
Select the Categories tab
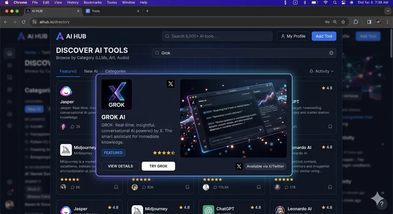(115, 71)
